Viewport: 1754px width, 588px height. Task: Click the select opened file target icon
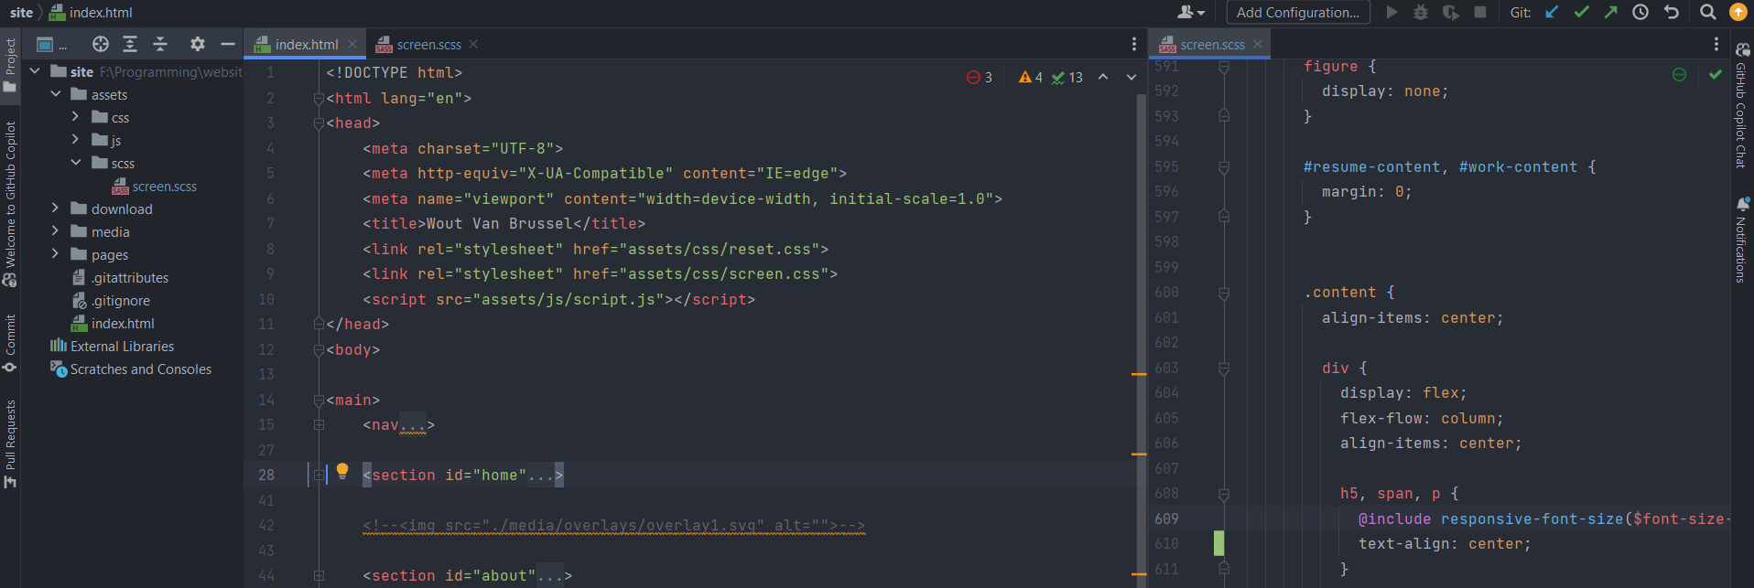pos(101,44)
